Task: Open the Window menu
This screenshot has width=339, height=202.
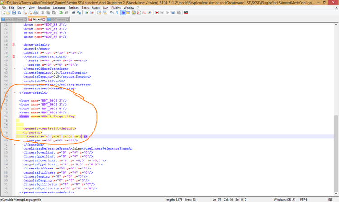Action: click(x=129, y=8)
